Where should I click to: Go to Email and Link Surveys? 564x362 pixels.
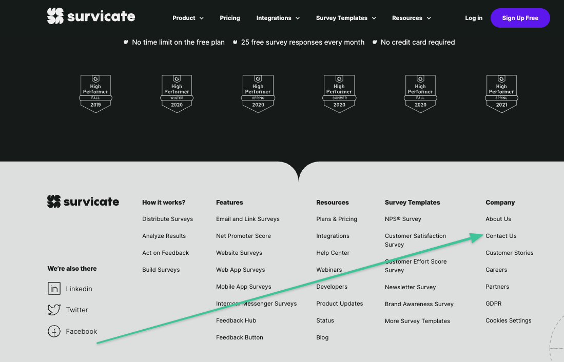248,219
